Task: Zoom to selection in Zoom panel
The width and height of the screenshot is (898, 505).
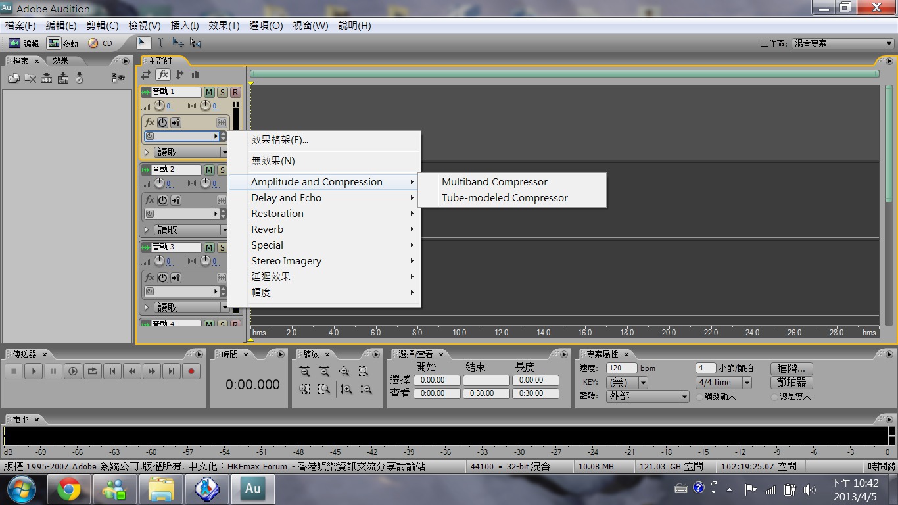Action: click(x=364, y=372)
